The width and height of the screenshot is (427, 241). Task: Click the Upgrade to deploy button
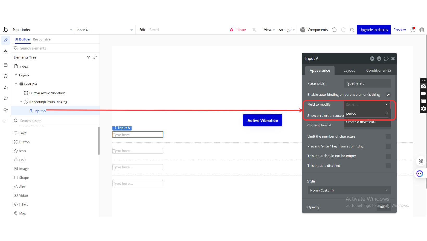click(374, 30)
